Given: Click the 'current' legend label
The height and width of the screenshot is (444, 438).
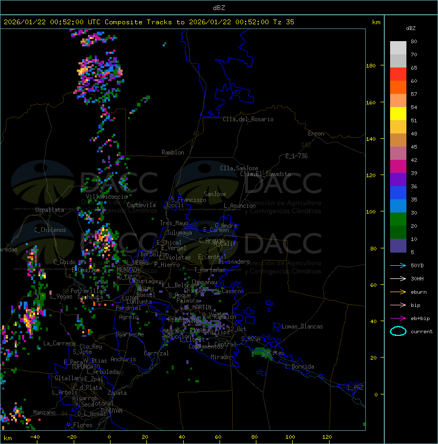Looking at the screenshot, I should [422, 331].
